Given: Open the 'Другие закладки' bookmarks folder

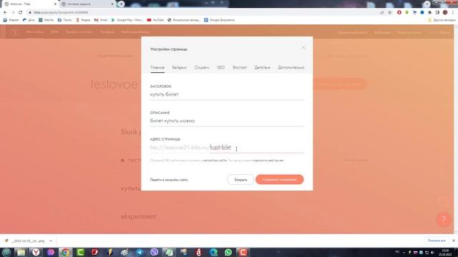Looking at the screenshot, I should point(442,20).
